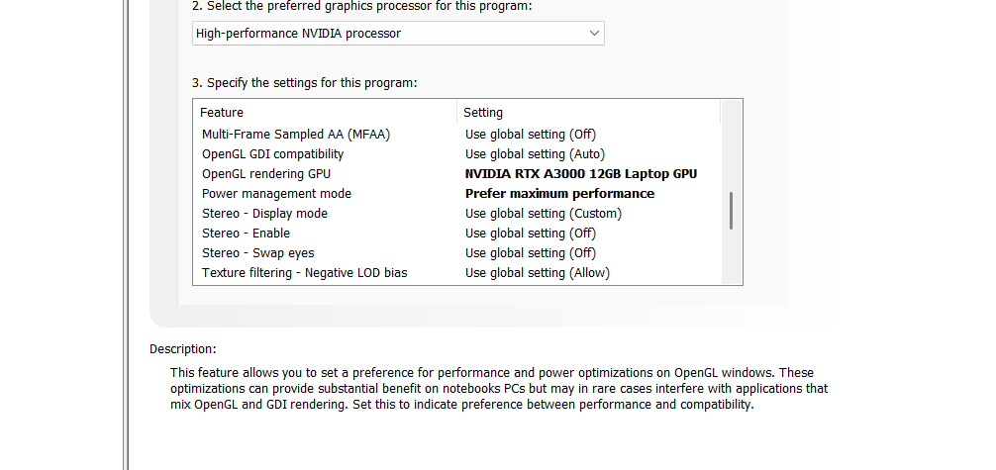
Task: Select the Stereo - Enable feature row
Action: pyautogui.click(x=246, y=234)
